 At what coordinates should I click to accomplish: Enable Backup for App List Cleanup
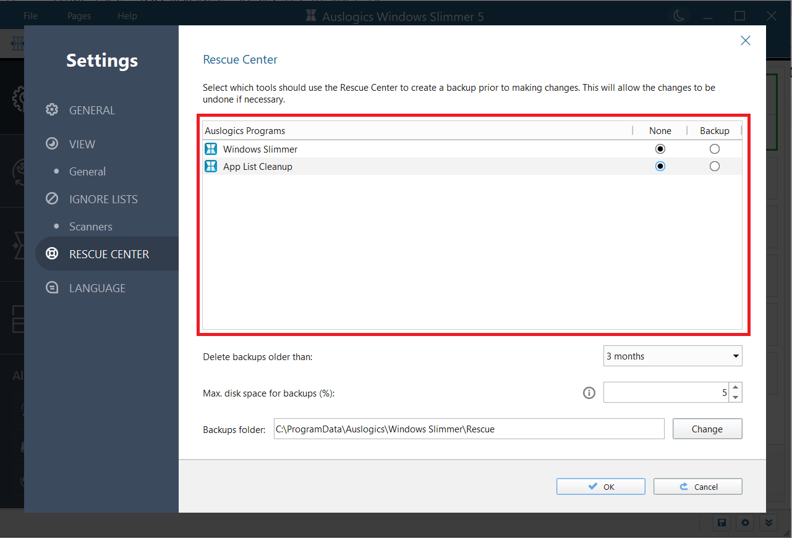click(715, 166)
